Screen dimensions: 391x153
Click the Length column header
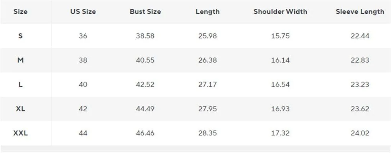coord(207,11)
